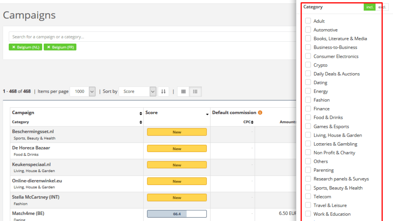Tick the Business-to-Business checkbox
This screenshot has height=221, width=393.
click(x=308, y=47)
